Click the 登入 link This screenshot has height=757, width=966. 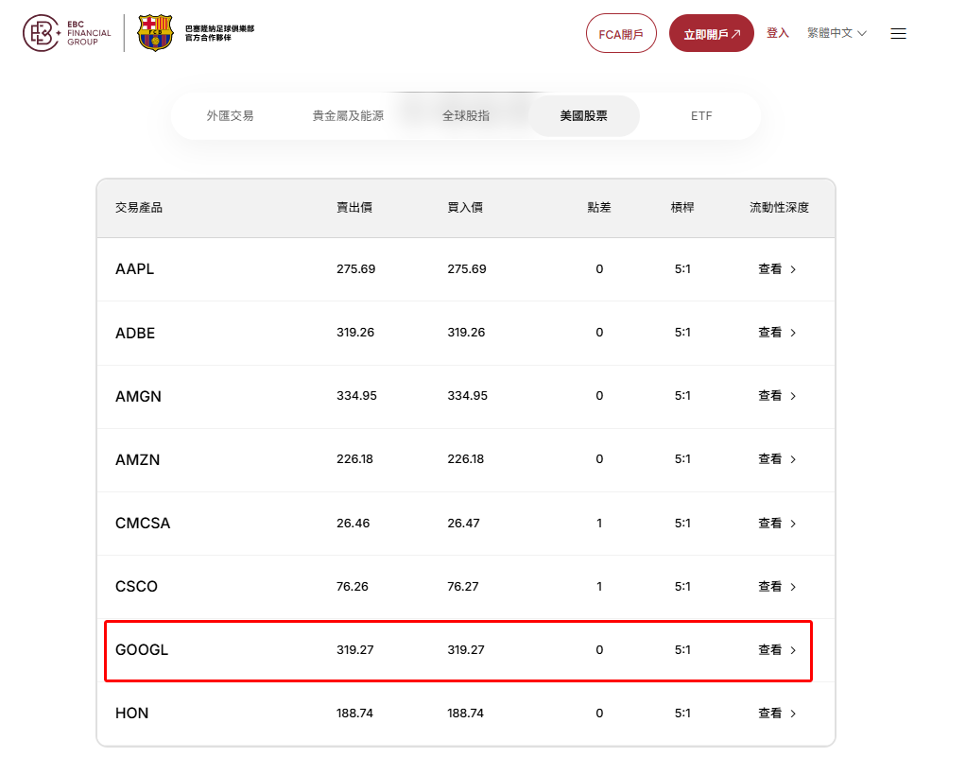point(776,32)
